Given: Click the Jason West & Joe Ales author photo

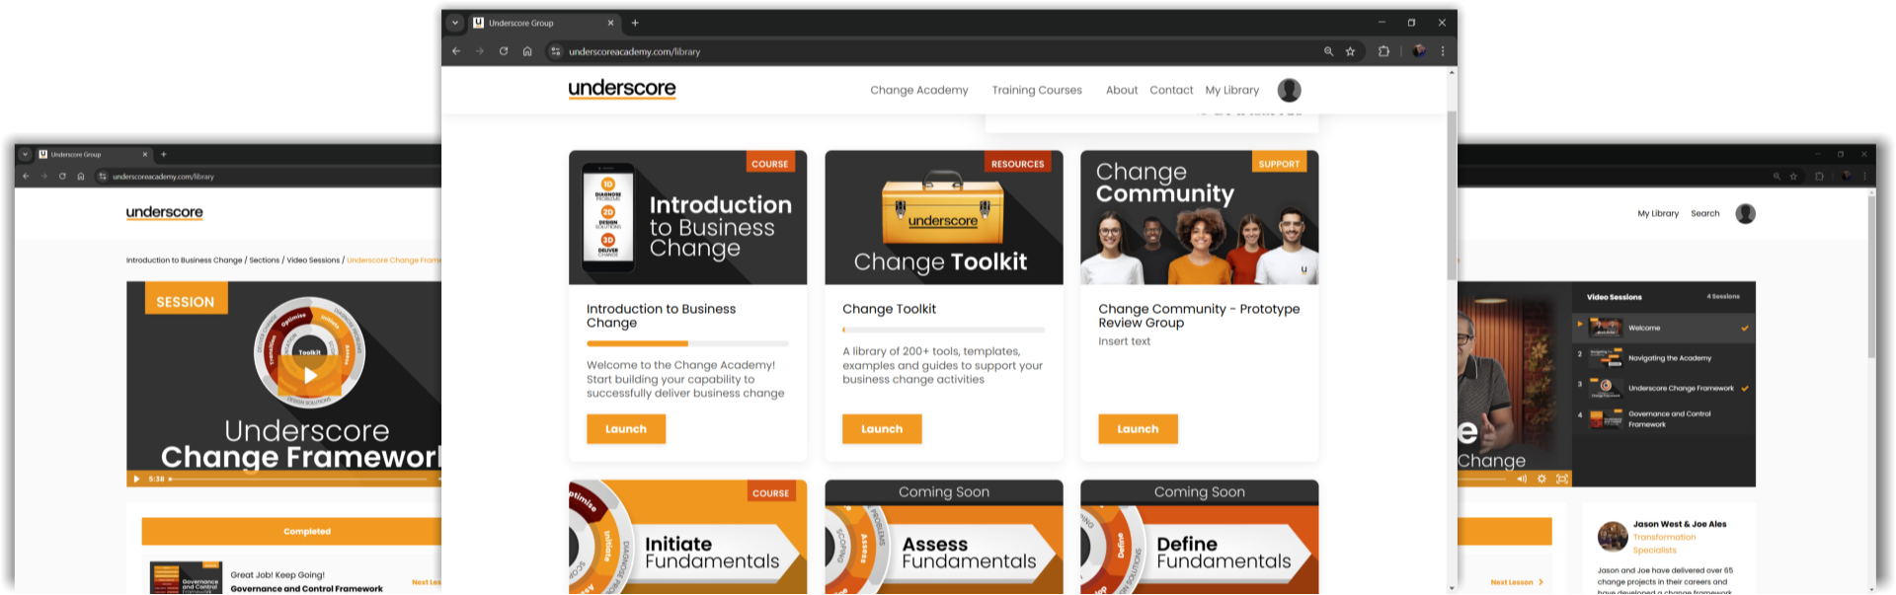Looking at the screenshot, I should tap(1613, 536).
